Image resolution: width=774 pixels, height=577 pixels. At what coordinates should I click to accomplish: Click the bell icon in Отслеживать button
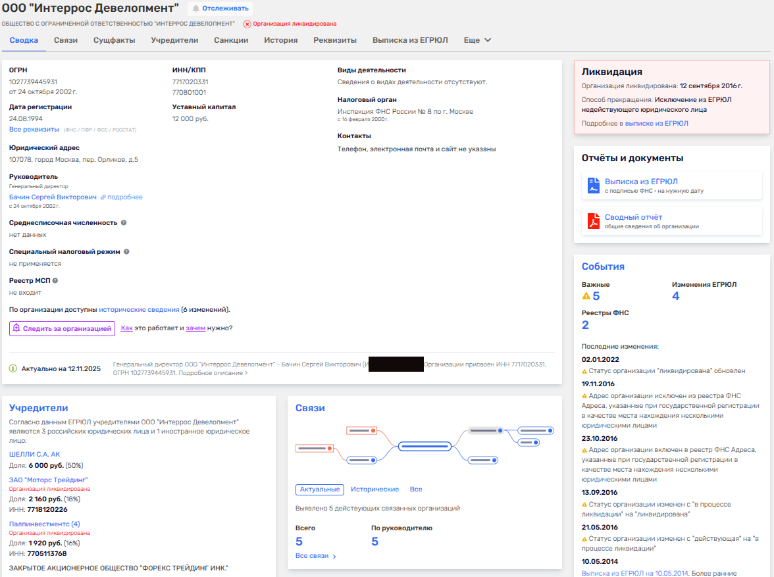[195, 9]
